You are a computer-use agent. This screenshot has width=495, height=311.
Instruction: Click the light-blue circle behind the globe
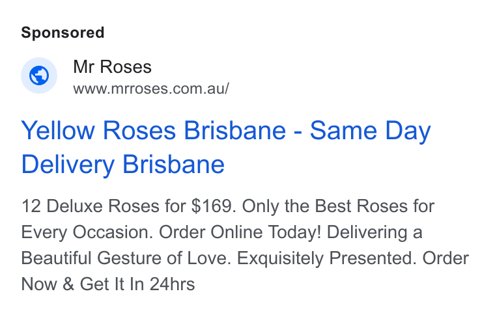point(39,75)
